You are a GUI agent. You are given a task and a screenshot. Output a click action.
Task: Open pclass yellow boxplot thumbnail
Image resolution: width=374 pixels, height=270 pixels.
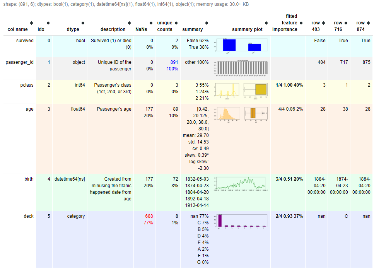(255, 90)
